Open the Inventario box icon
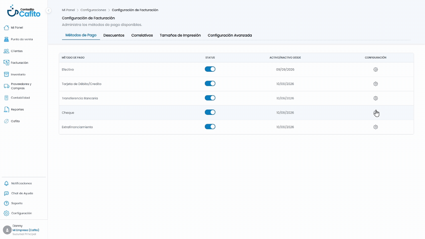The image size is (425, 239). point(6,74)
